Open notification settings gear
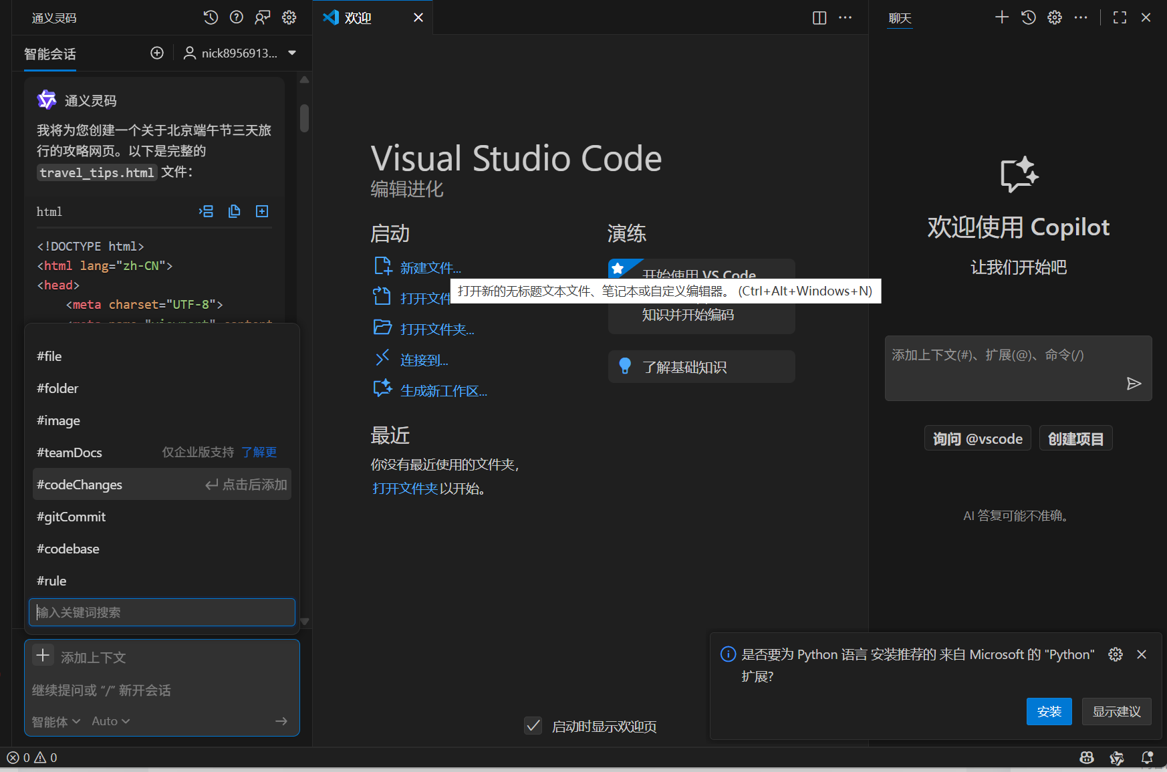Image resolution: width=1167 pixels, height=772 pixels. click(x=1116, y=654)
